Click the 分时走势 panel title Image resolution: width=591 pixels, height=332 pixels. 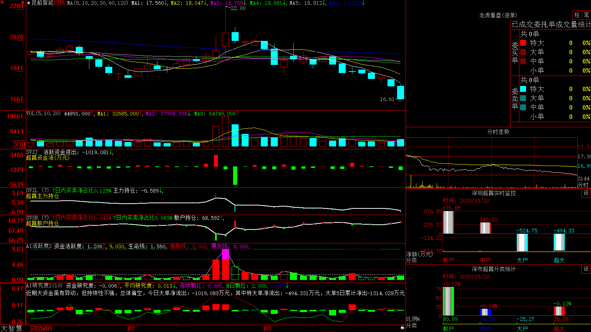(498, 132)
